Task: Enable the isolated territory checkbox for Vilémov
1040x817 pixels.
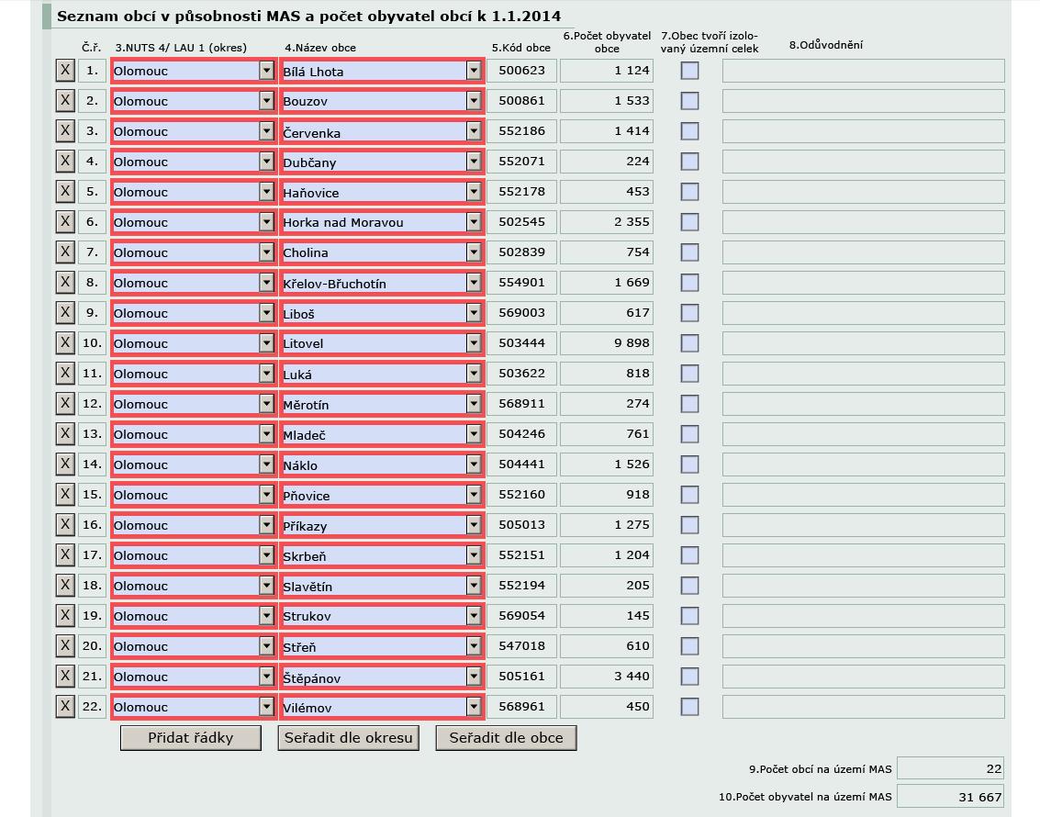Action: coord(689,707)
